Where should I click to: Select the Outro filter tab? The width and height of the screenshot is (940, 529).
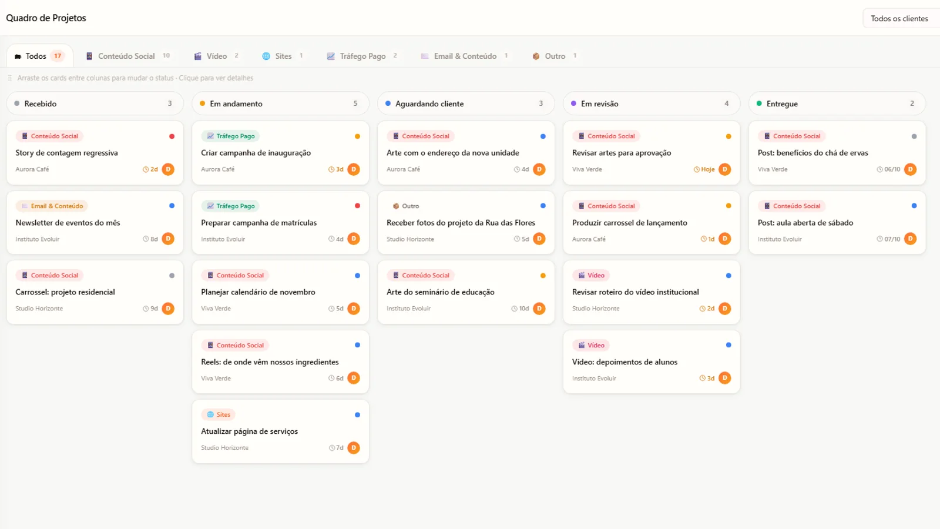point(555,56)
